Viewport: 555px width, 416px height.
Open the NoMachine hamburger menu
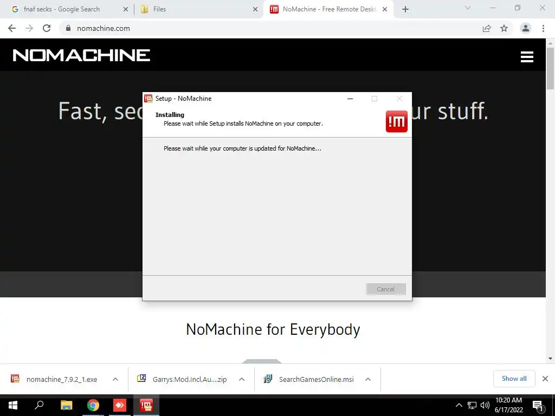click(527, 56)
